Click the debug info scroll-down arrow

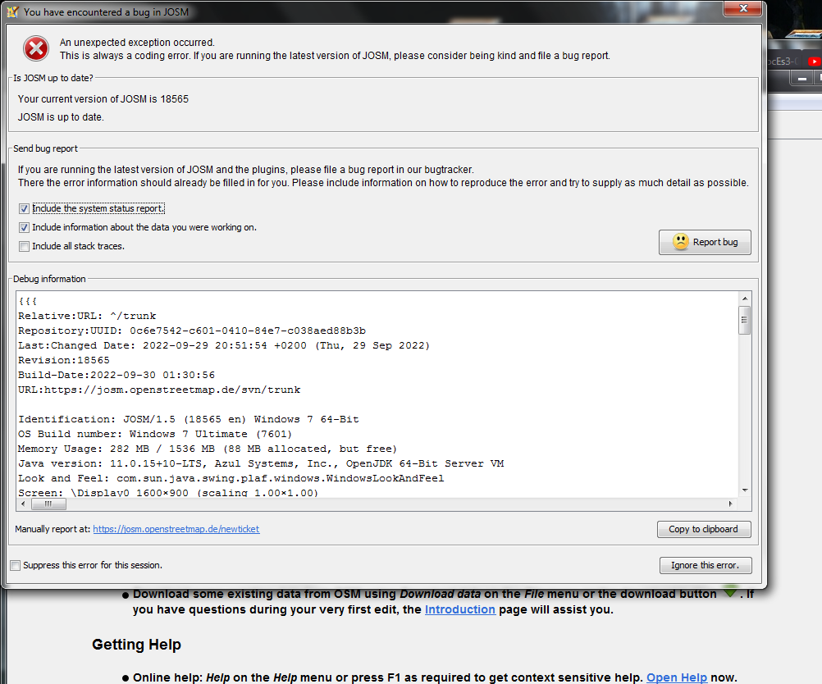[745, 490]
